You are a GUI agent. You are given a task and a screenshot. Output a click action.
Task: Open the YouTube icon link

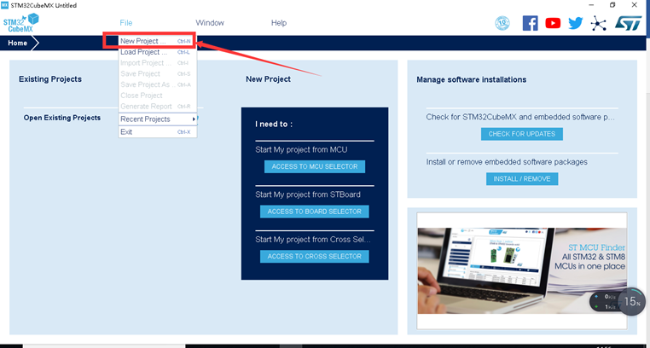[x=553, y=23]
